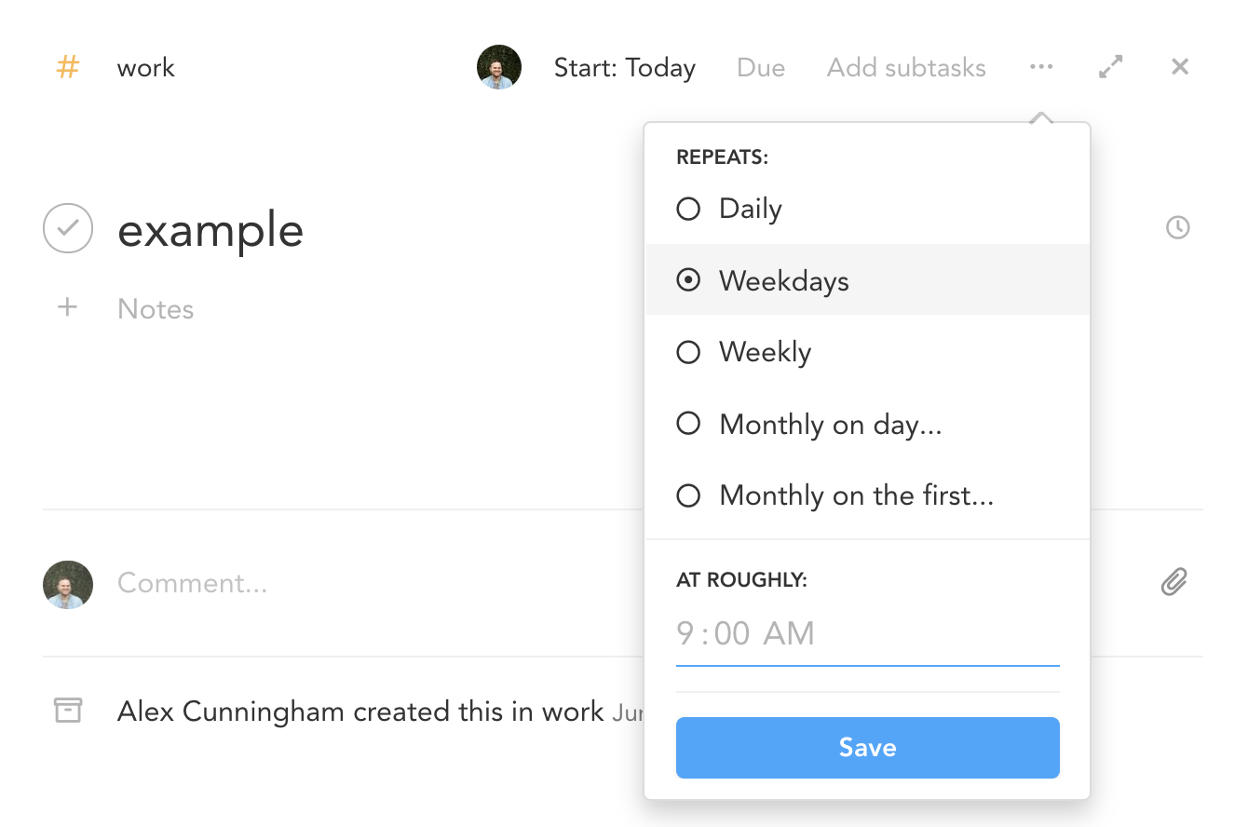
Task: Choose Monthly on day... option
Action: coord(688,425)
